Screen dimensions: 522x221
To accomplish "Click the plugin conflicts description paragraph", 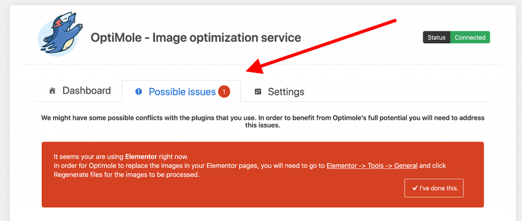I will [x=263, y=121].
